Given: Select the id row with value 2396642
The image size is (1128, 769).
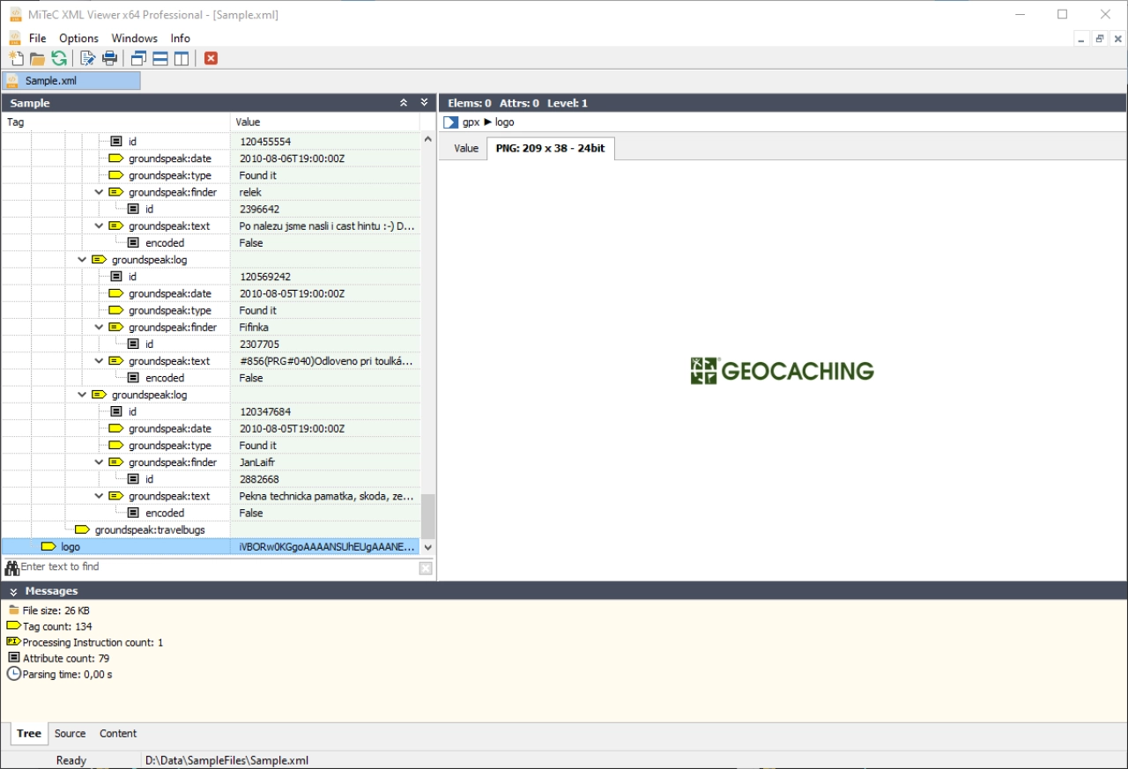Looking at the screenshot, I should coord(211,210).
